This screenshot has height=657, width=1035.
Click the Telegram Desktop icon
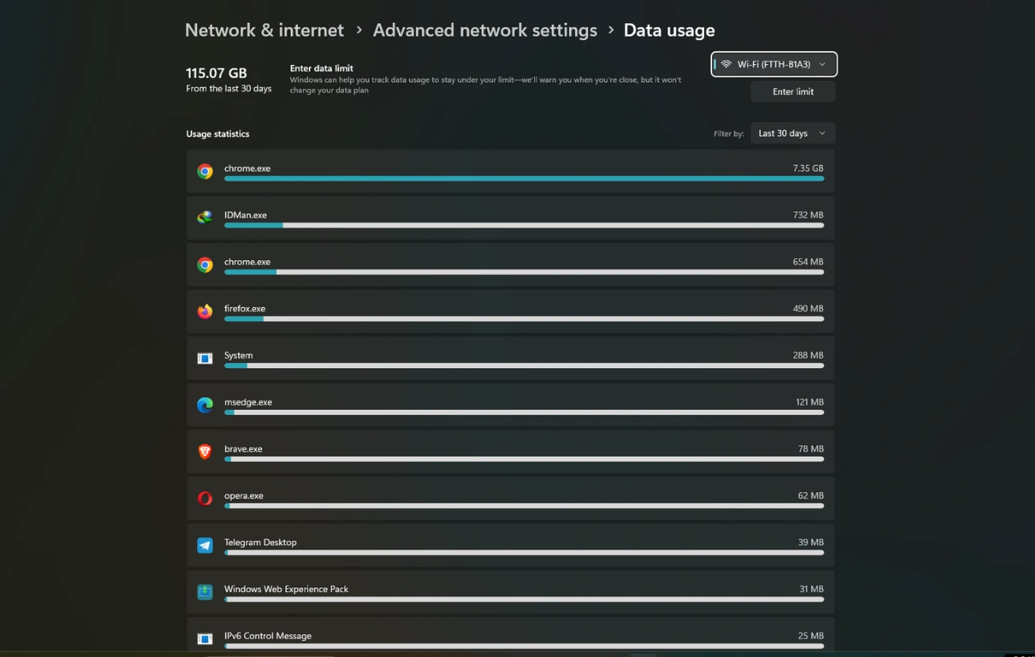click(x=205, y=545)
